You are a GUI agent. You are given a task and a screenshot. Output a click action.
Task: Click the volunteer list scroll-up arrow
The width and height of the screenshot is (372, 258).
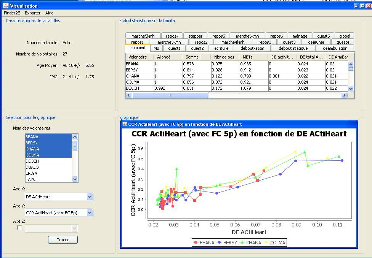75,137
